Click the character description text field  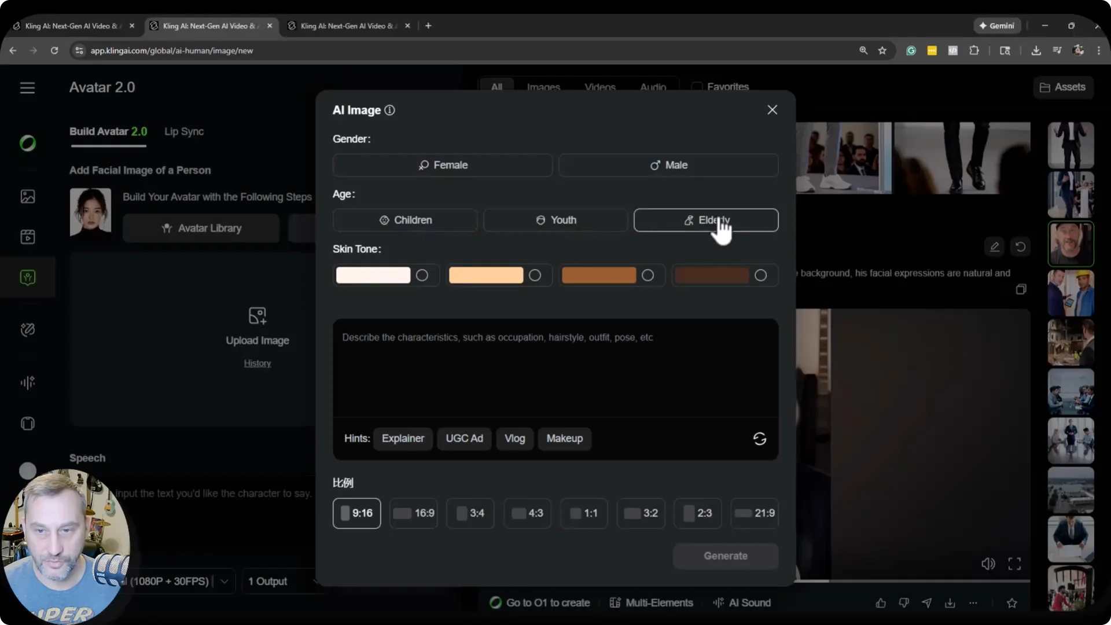[x=555, y=367]
